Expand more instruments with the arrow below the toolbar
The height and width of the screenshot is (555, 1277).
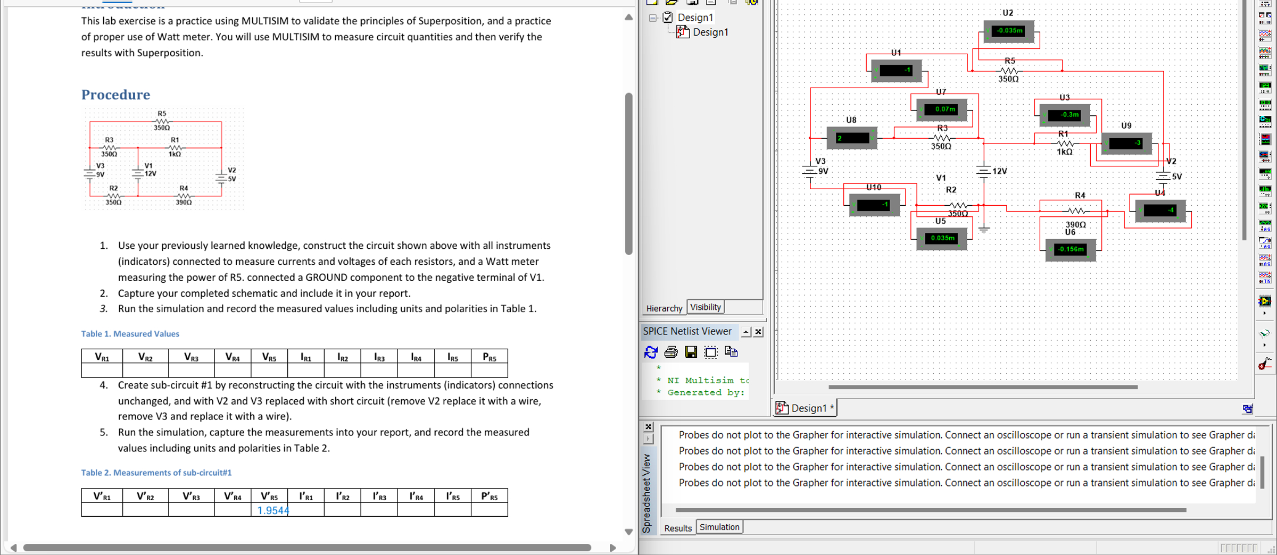[1265, 345]
